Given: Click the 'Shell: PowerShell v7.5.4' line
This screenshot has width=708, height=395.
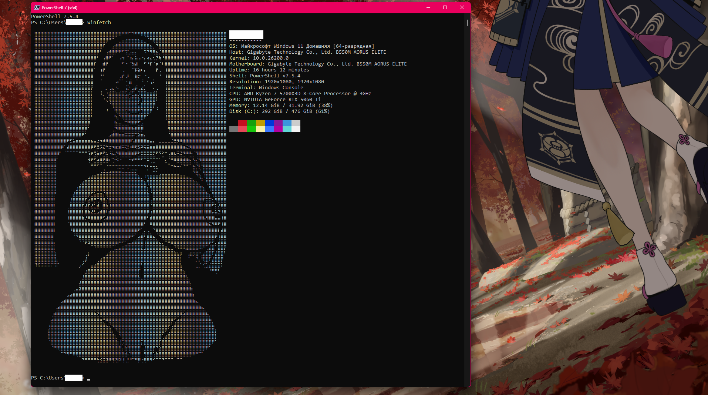Looking at the screenshot, I should [x=265, y=76].
